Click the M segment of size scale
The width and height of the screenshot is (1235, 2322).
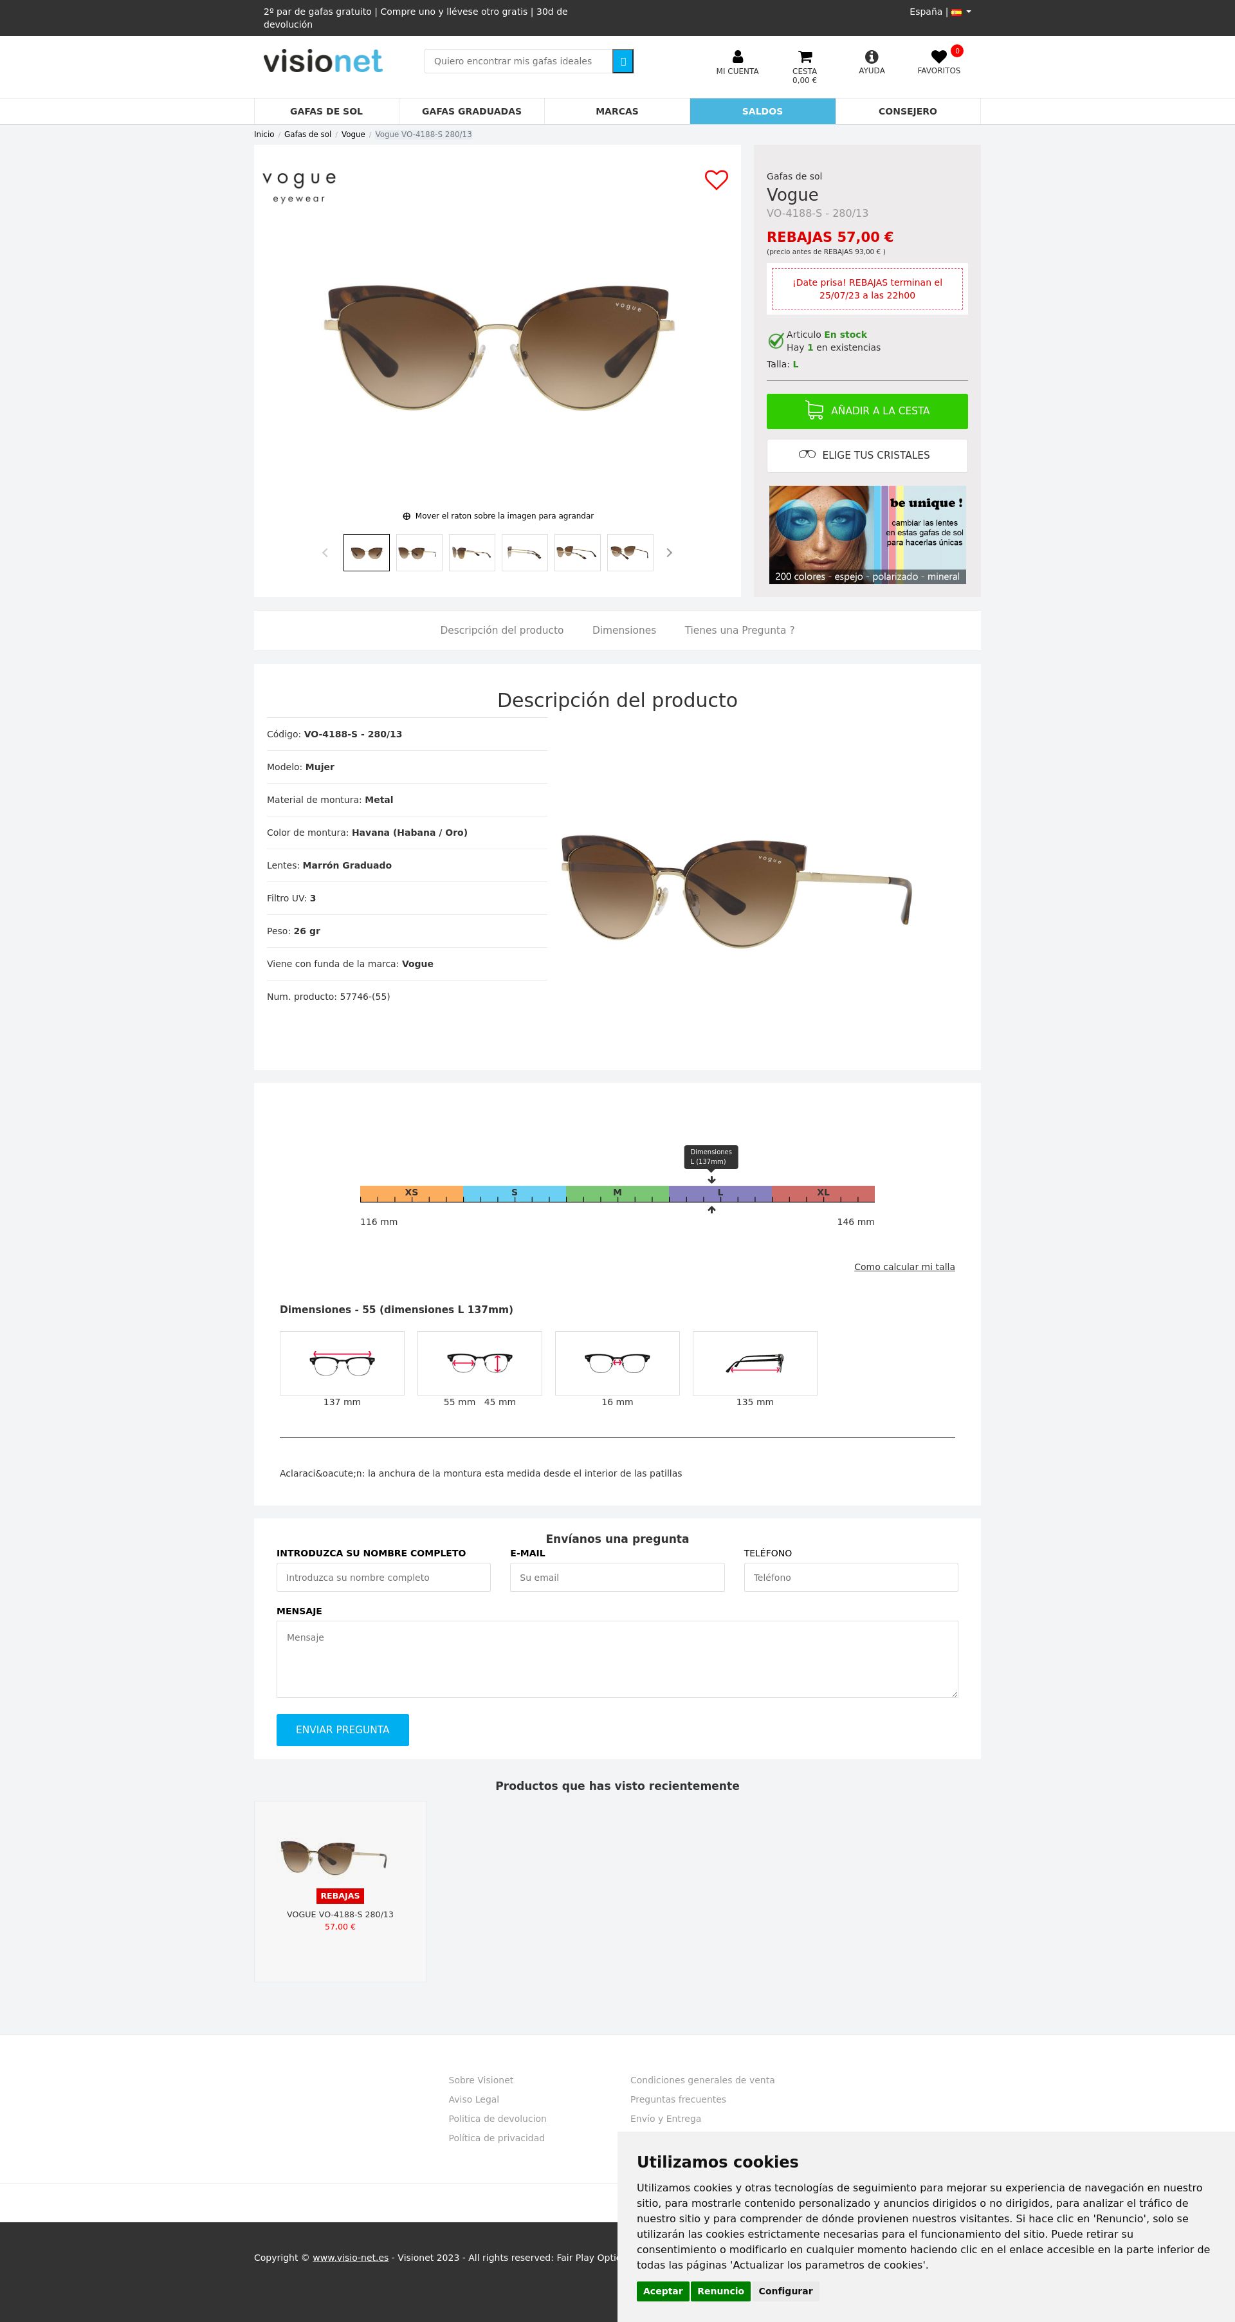point(617,1193)
